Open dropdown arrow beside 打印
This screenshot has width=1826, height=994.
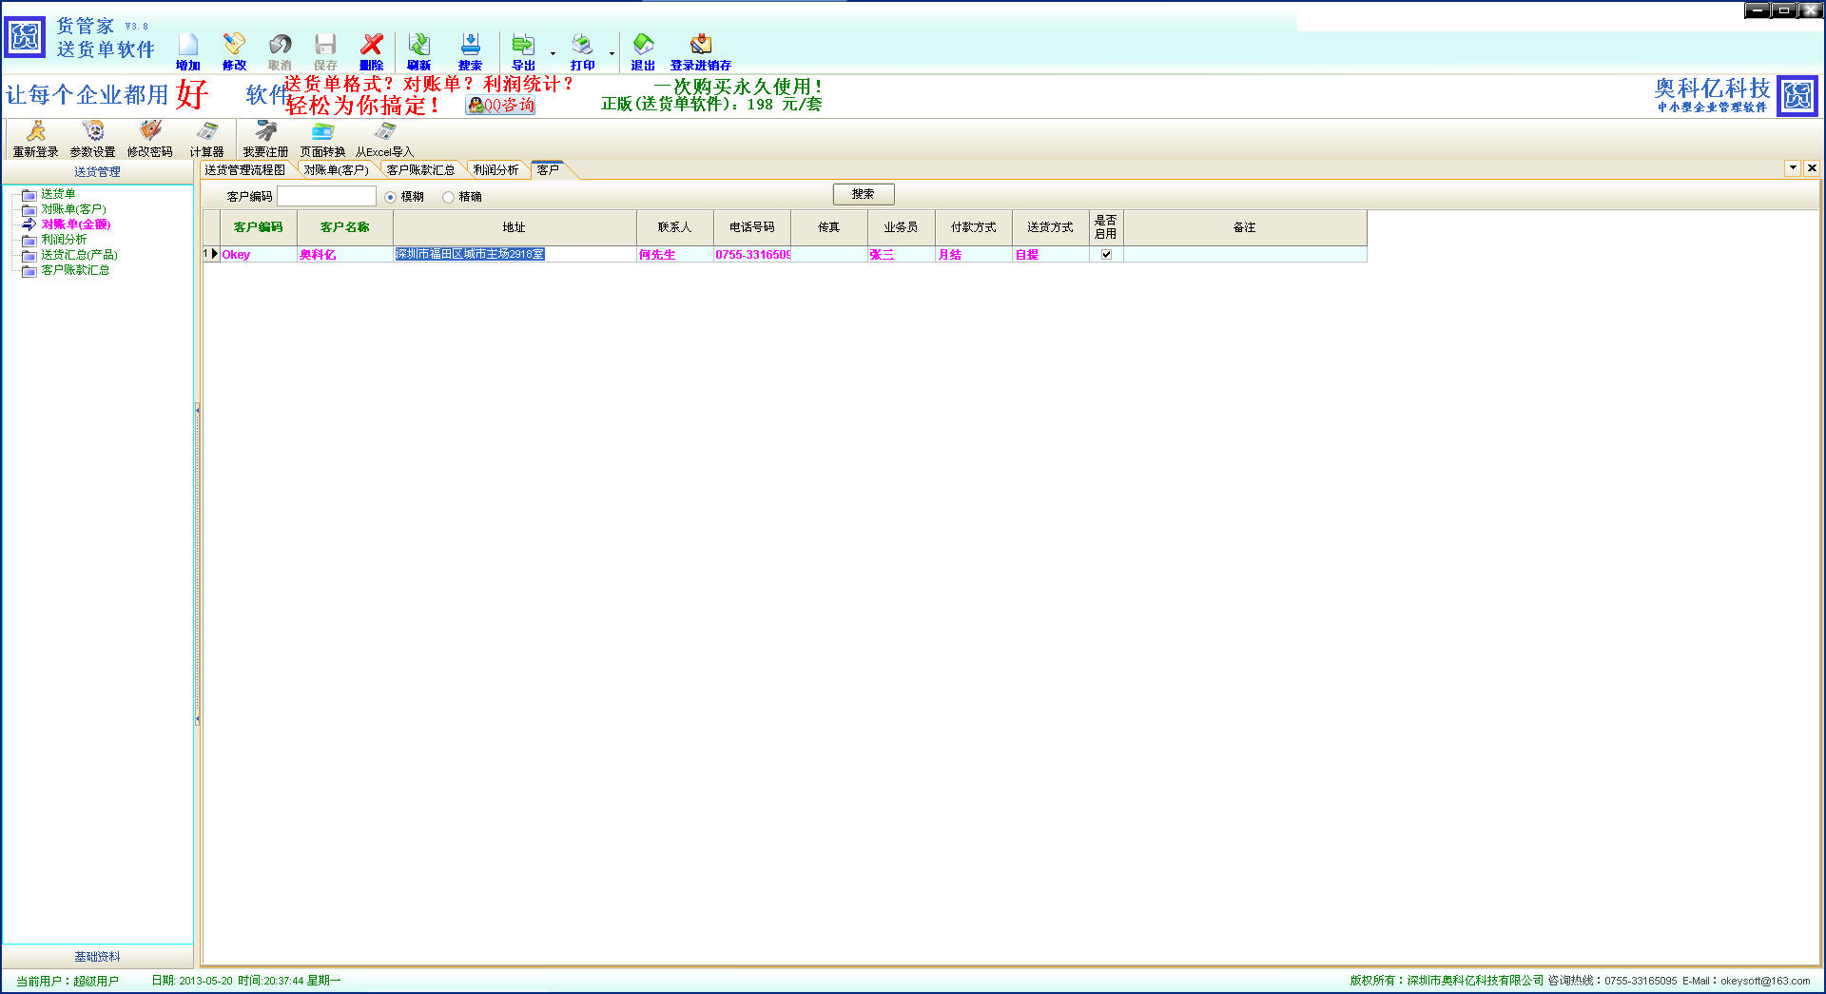[x=612, y=52]
